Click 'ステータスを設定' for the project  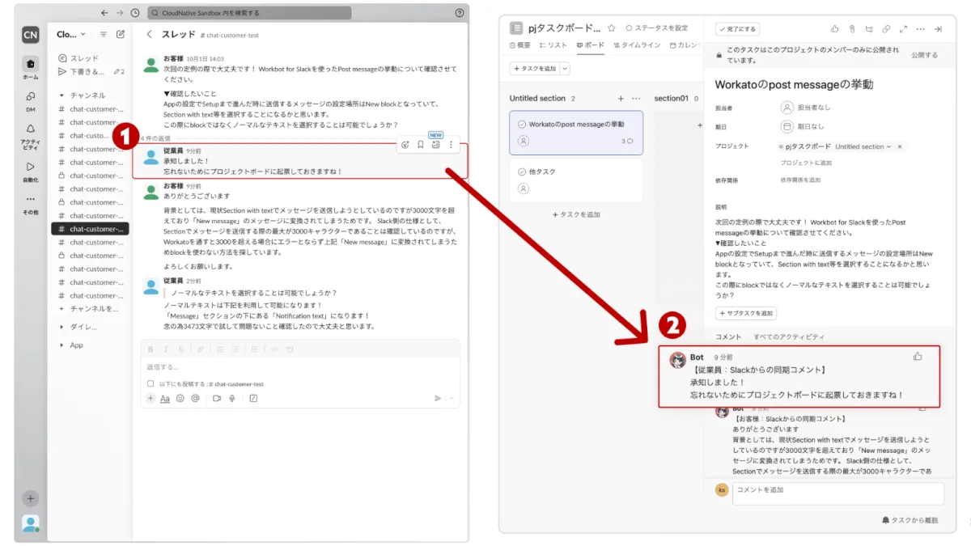(657, 28)
